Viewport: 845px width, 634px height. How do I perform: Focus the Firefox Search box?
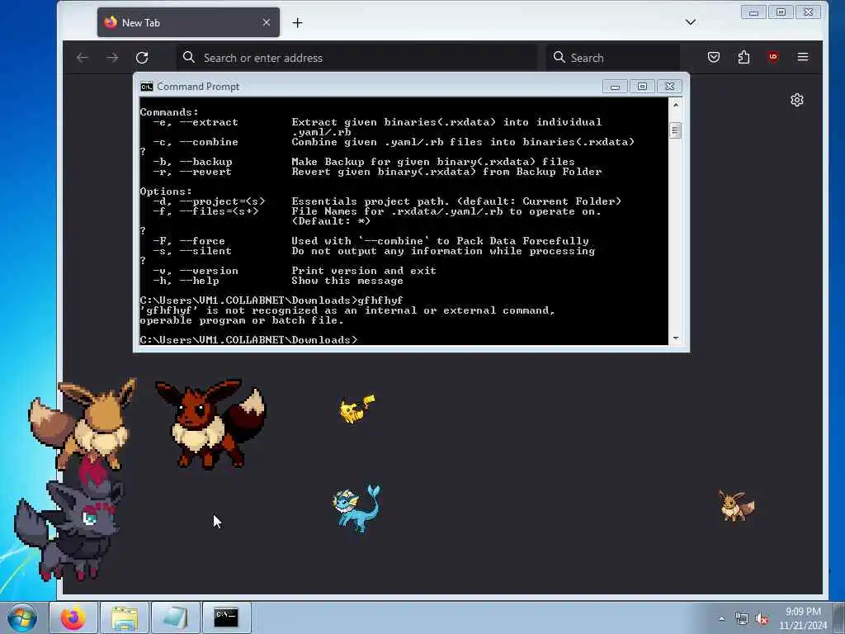click(x=613, y=58)
